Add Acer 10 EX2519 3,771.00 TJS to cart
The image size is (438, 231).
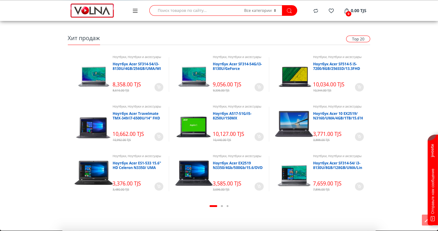coord(359,137)
